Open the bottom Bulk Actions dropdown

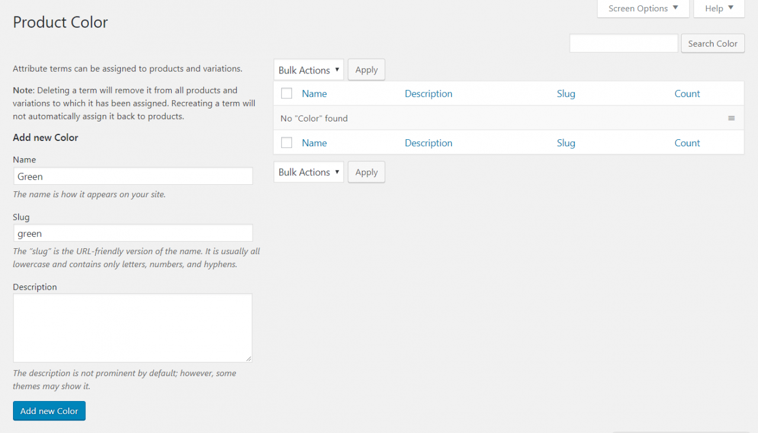tap(309, 172)
